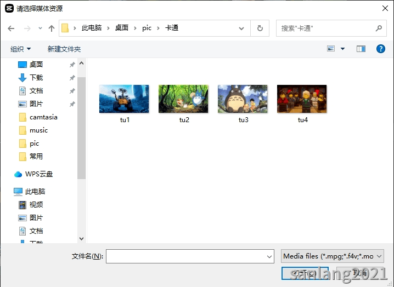The width and height of the screenshot is (394, 287).
Task: Open the 组织 menu
Action: point(21,49)
